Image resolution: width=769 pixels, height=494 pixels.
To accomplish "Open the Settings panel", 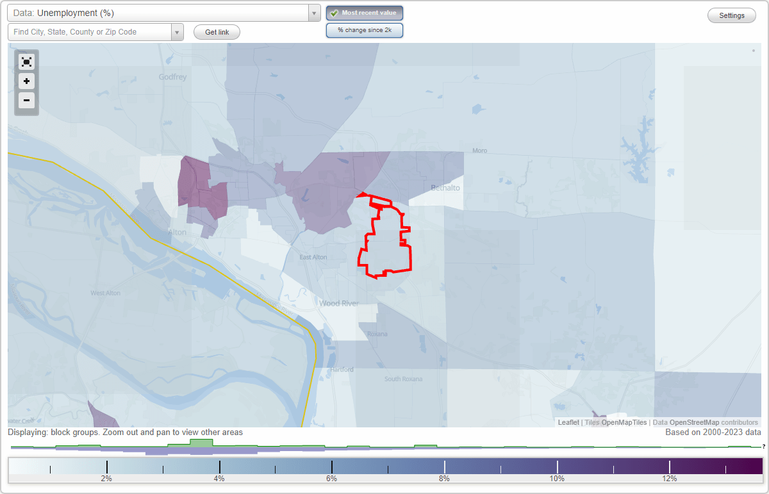I will click(731, 15).
